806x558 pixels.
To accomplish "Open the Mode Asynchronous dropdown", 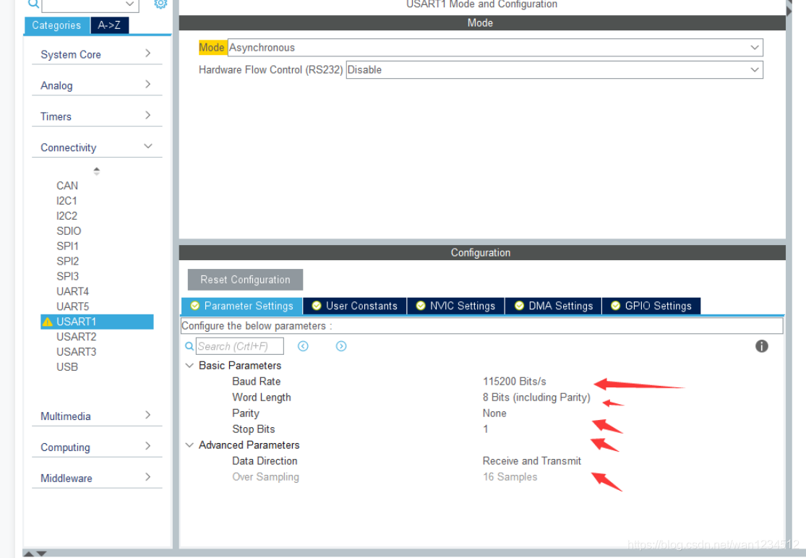I will 755,48.
